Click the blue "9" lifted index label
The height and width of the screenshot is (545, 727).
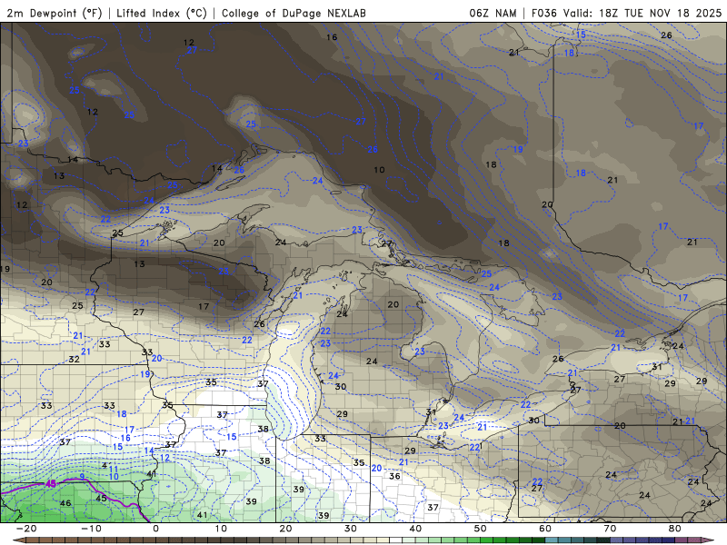click(82, 477)
